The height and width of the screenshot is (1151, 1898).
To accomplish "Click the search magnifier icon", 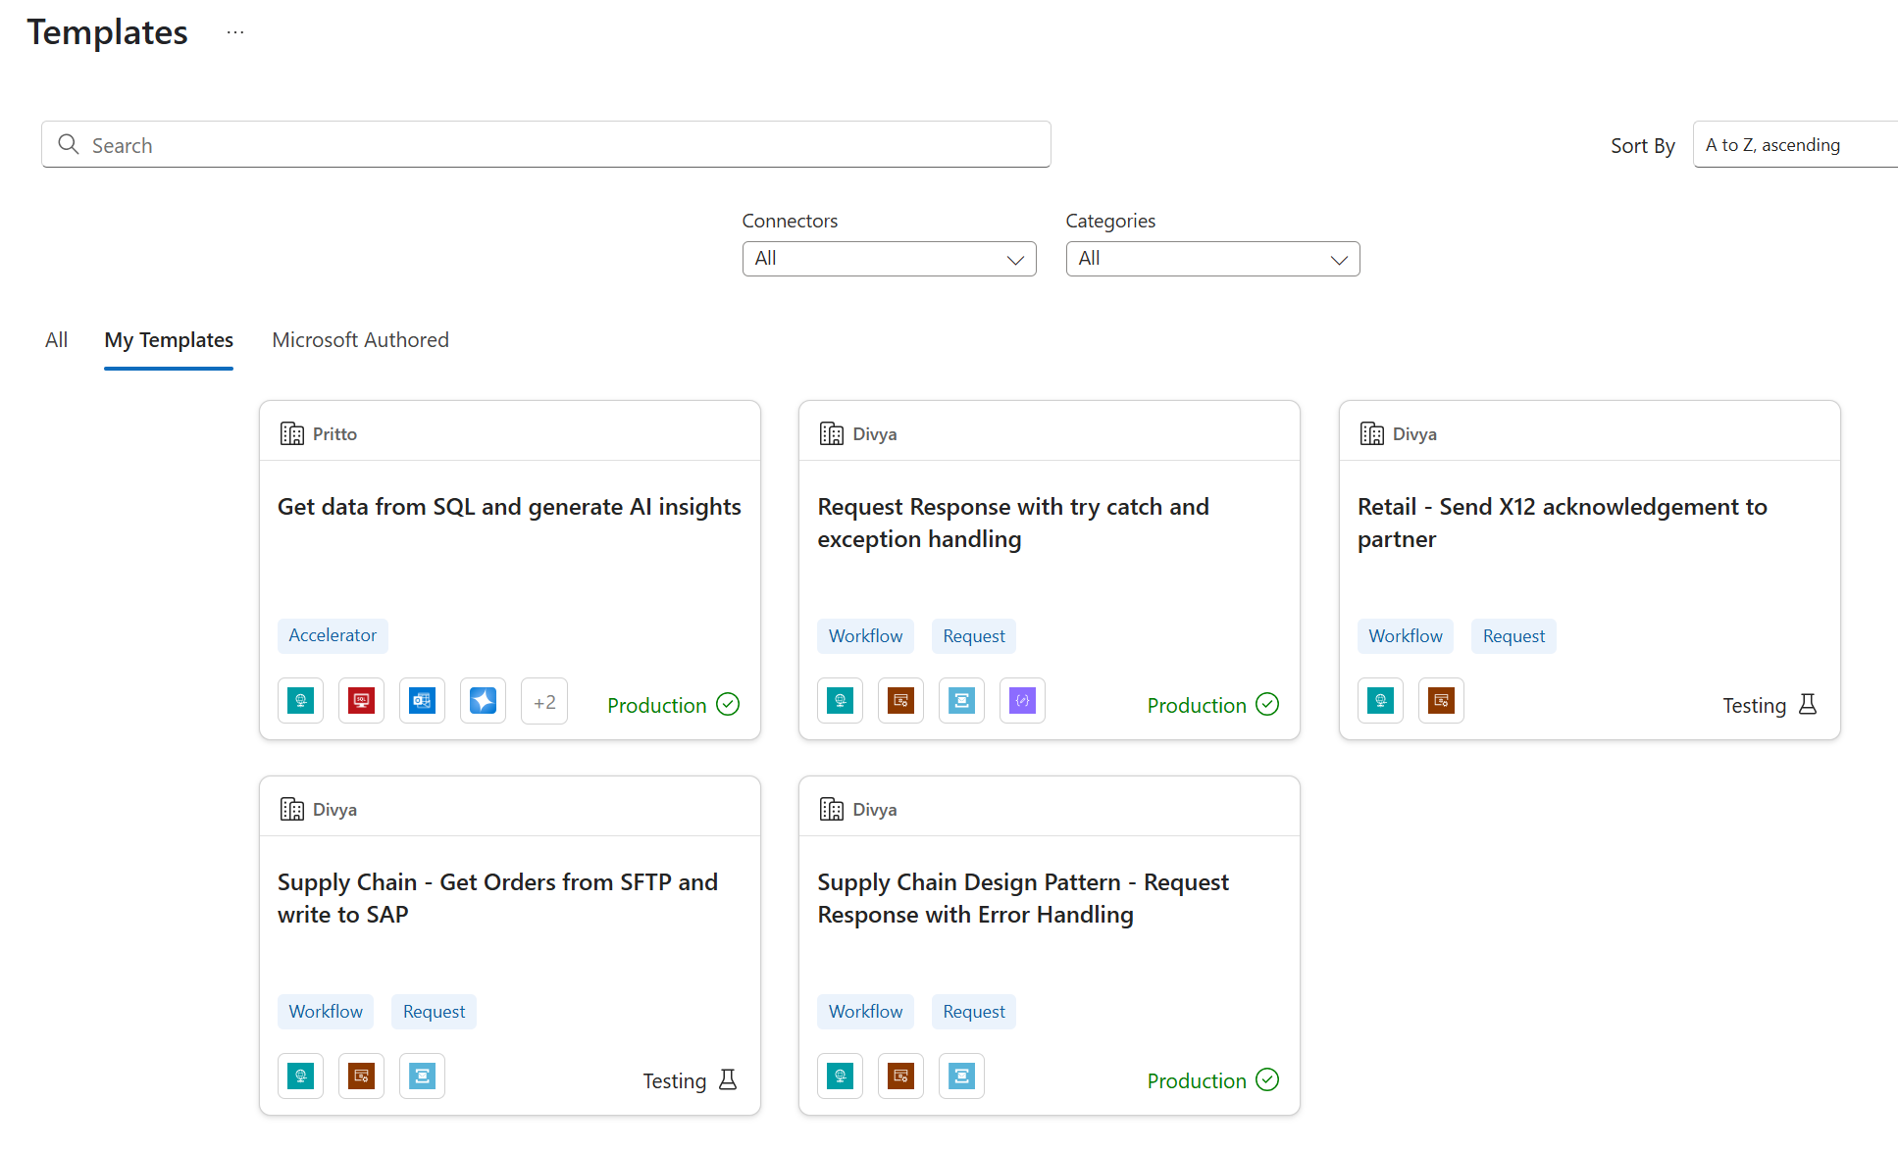I will 69,144.
